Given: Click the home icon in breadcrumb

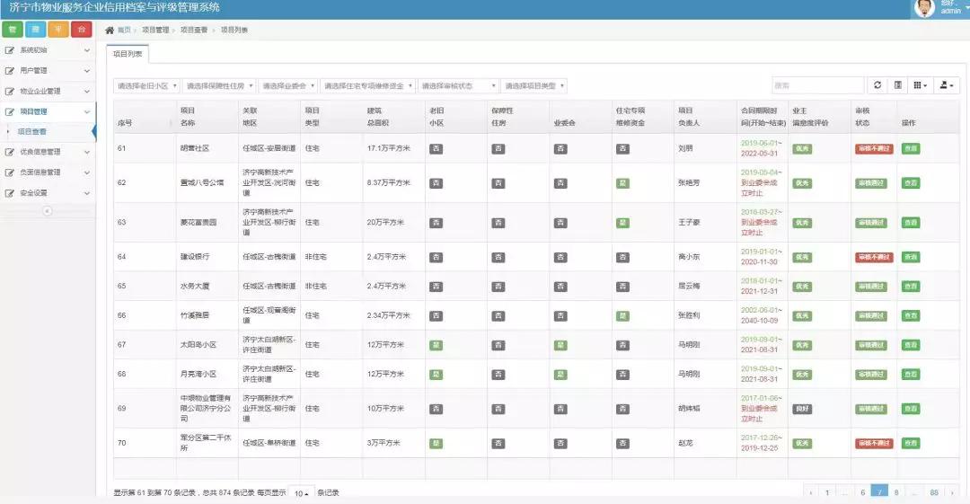Looking at the screenshot, I should [x=110, y=30].
